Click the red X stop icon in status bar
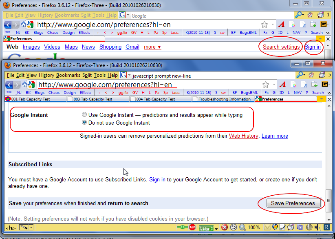The image size is (335, 239). pyautogui.click(x=224, y=227)
